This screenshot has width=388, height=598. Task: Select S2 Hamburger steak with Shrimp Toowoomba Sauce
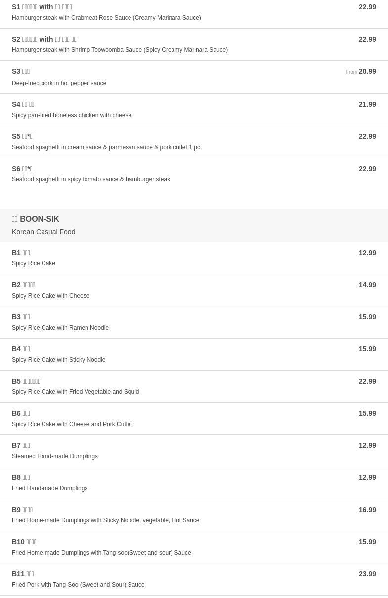pyautogui.click(x=194, y=44)
